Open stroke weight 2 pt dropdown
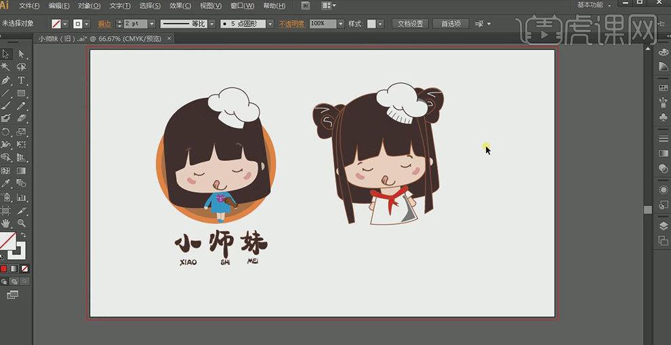671x345 pixels. 152,24
